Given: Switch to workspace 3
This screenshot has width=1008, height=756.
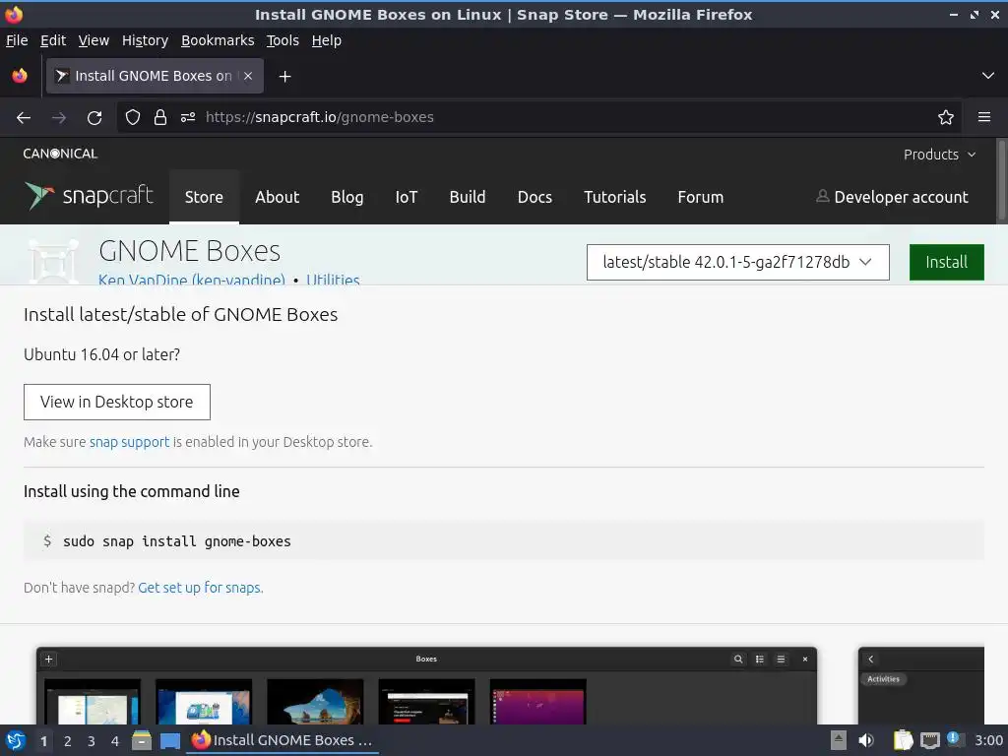Looking at the screenshot, I should (x=92, y=741).
